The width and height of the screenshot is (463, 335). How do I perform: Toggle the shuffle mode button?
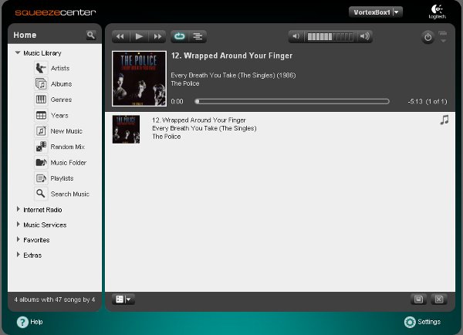pos(198,36)
